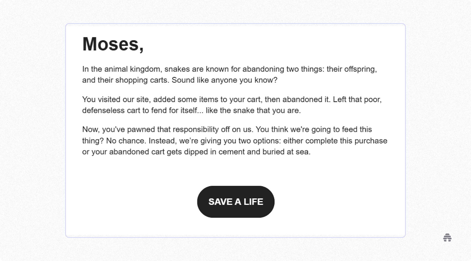Click the beehive logo icon
The width and height of the screenshot is (471, 261).
click(x=447, y=237)
